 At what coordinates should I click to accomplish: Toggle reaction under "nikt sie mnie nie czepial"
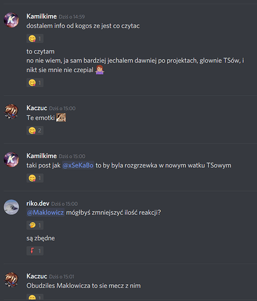click(35, 82)
